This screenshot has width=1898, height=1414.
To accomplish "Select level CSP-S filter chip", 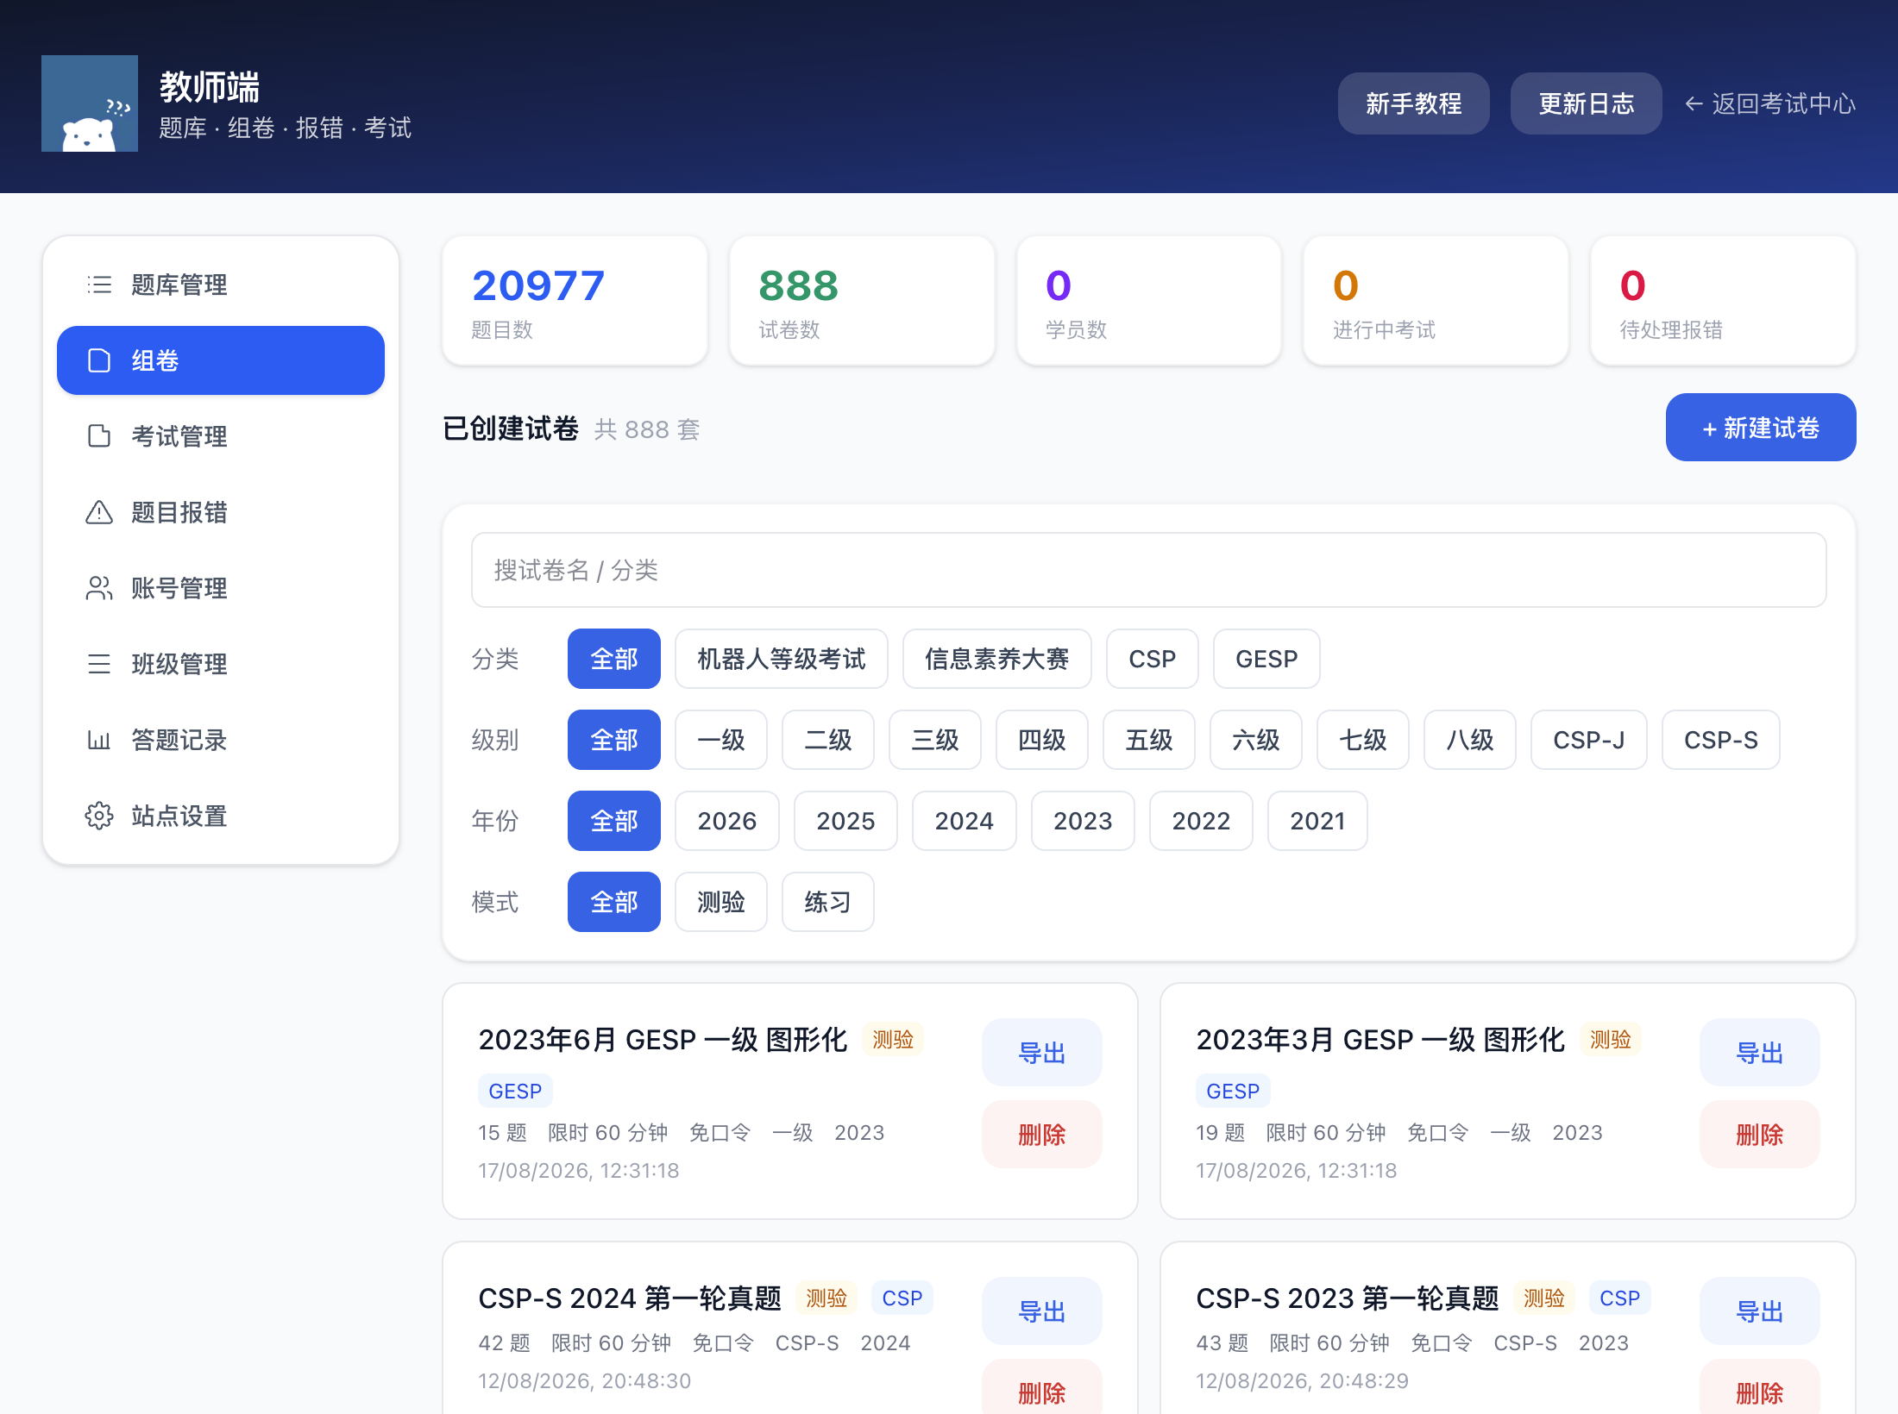I will click(1721, 740).
